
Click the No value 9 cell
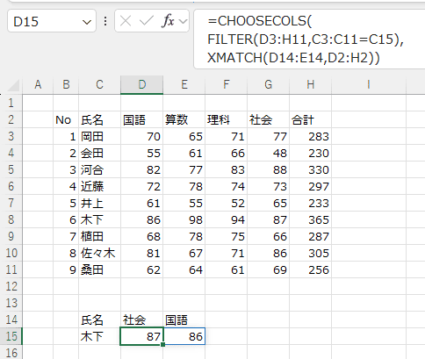pos(66,269)
